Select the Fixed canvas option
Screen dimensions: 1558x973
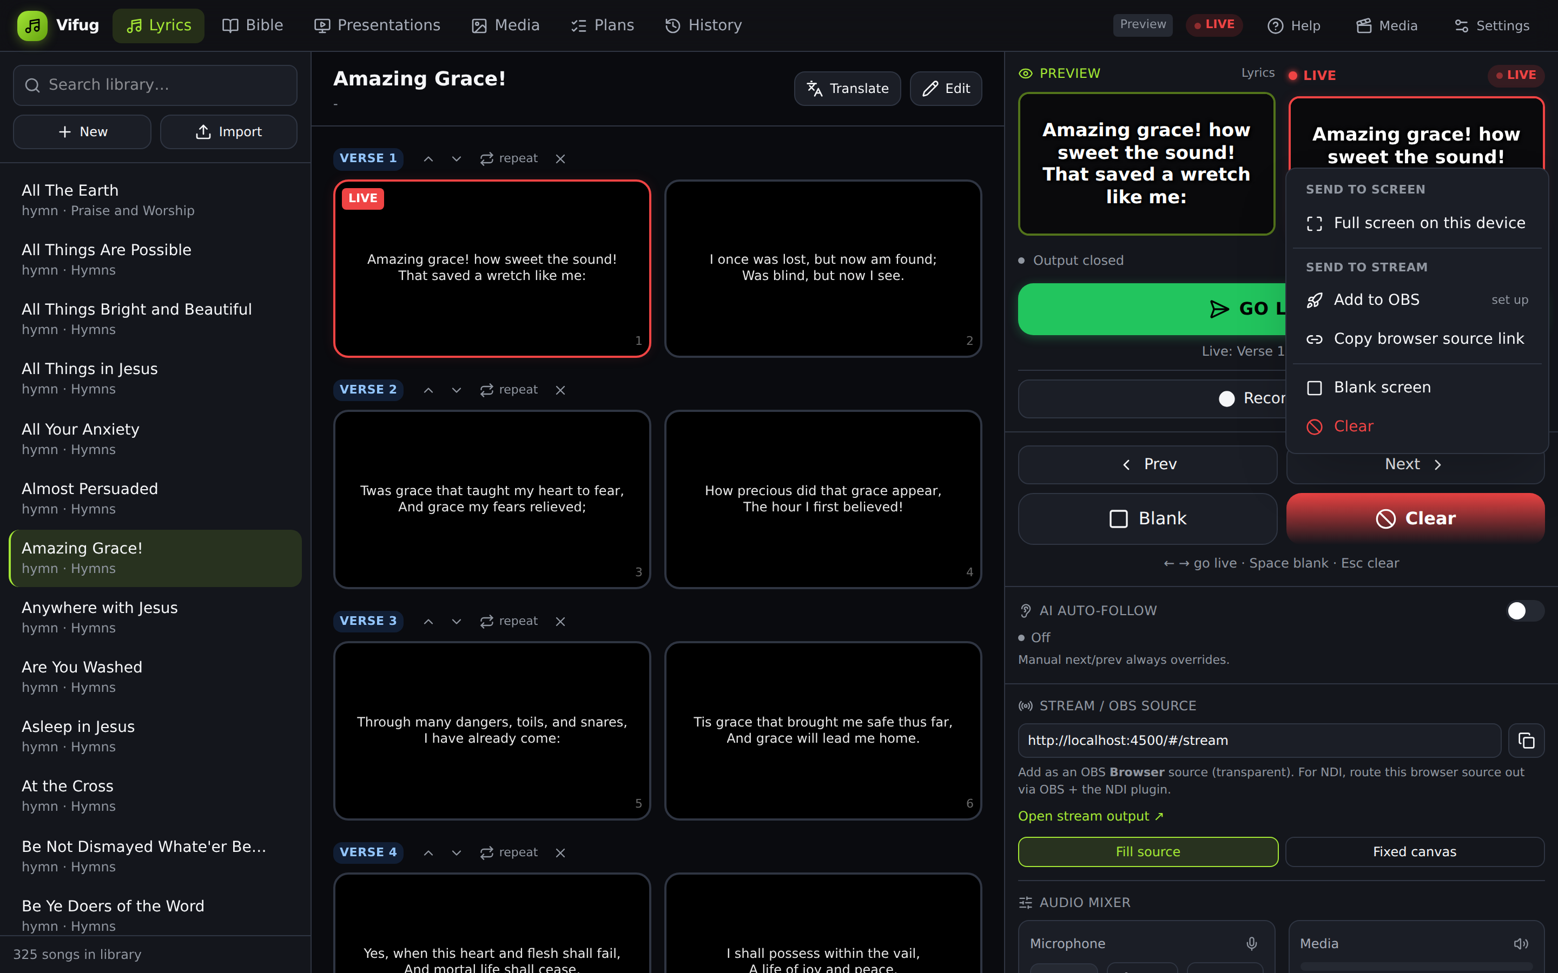click(x=1415, y=852)
